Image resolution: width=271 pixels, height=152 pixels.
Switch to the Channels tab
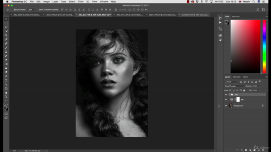tap(237, 77)
